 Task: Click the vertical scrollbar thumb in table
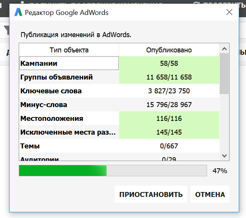[x=224, y=74]
